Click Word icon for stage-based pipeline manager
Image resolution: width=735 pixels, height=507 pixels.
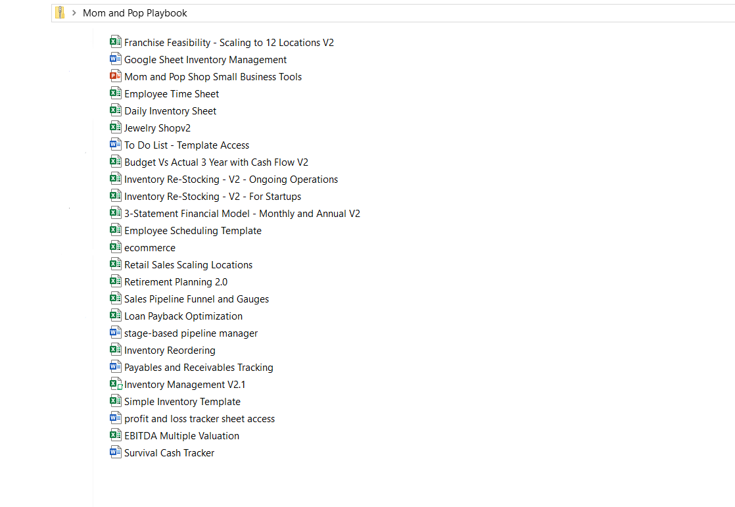115,333
